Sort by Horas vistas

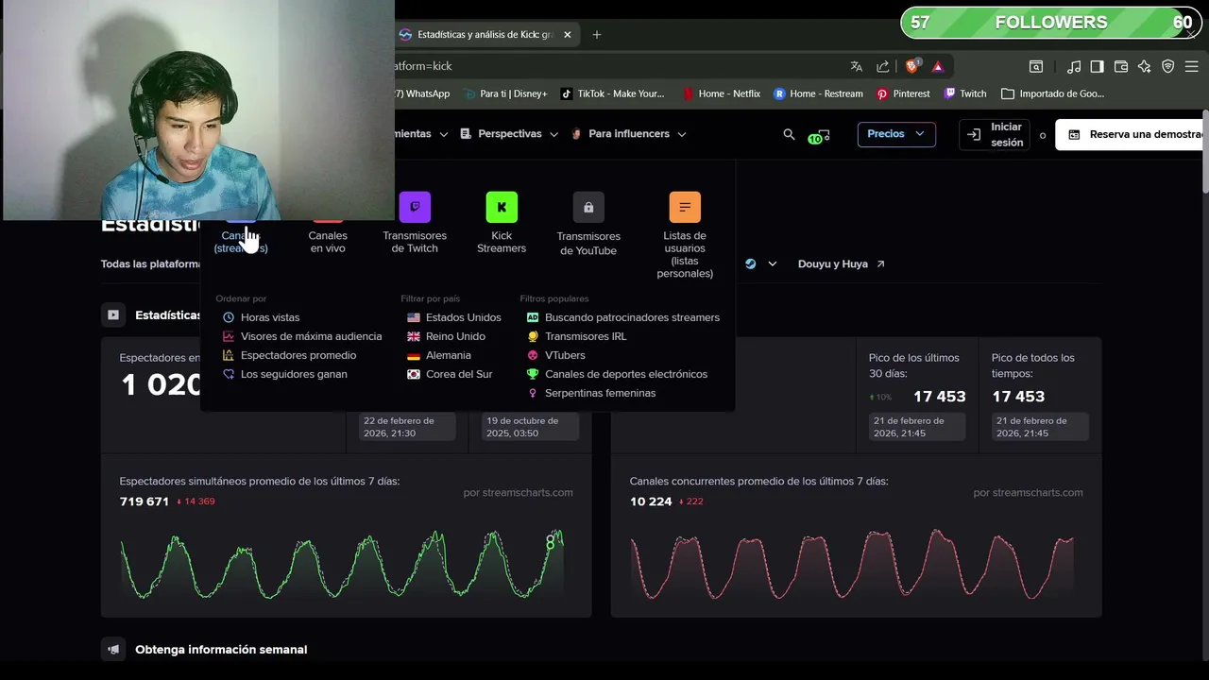pos(261,317)
